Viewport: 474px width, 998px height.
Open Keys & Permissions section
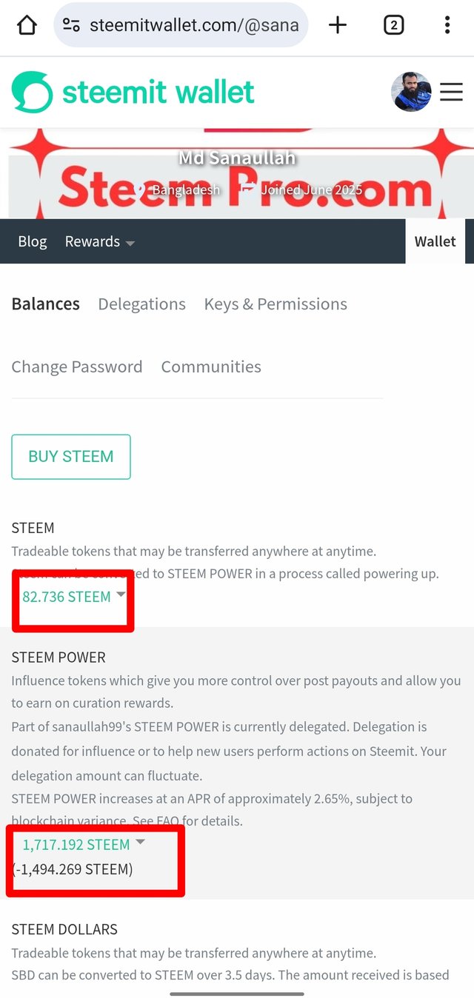pyautogui.click(x=276, y=304)
